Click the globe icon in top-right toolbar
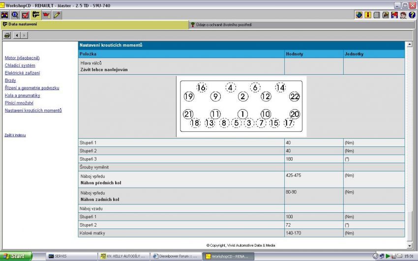 click(x=359, y=15)
